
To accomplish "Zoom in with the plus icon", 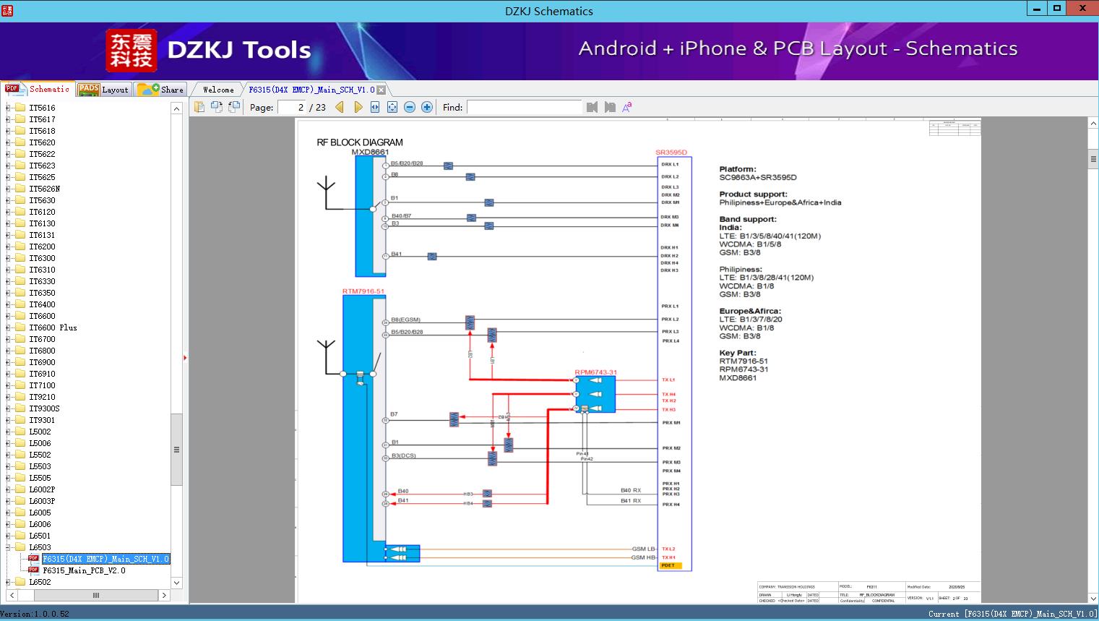I will click(427, 107).
